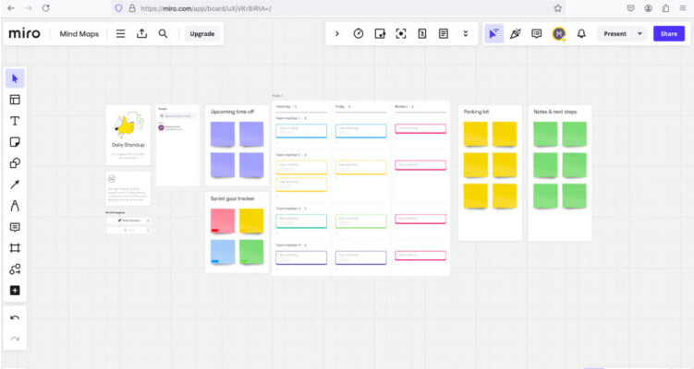Screen dimensions: 694x369
Task: Select the Frame tool
Action: point(15,248)
